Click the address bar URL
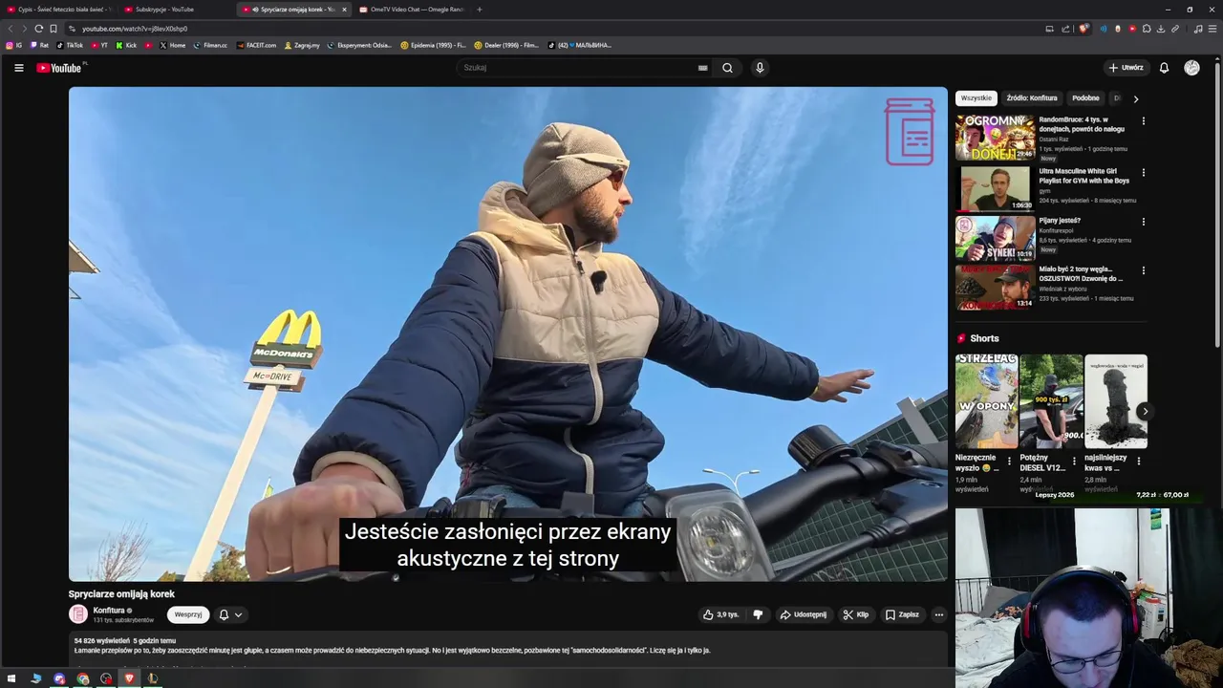1223x688 pixels. (135, 29)
